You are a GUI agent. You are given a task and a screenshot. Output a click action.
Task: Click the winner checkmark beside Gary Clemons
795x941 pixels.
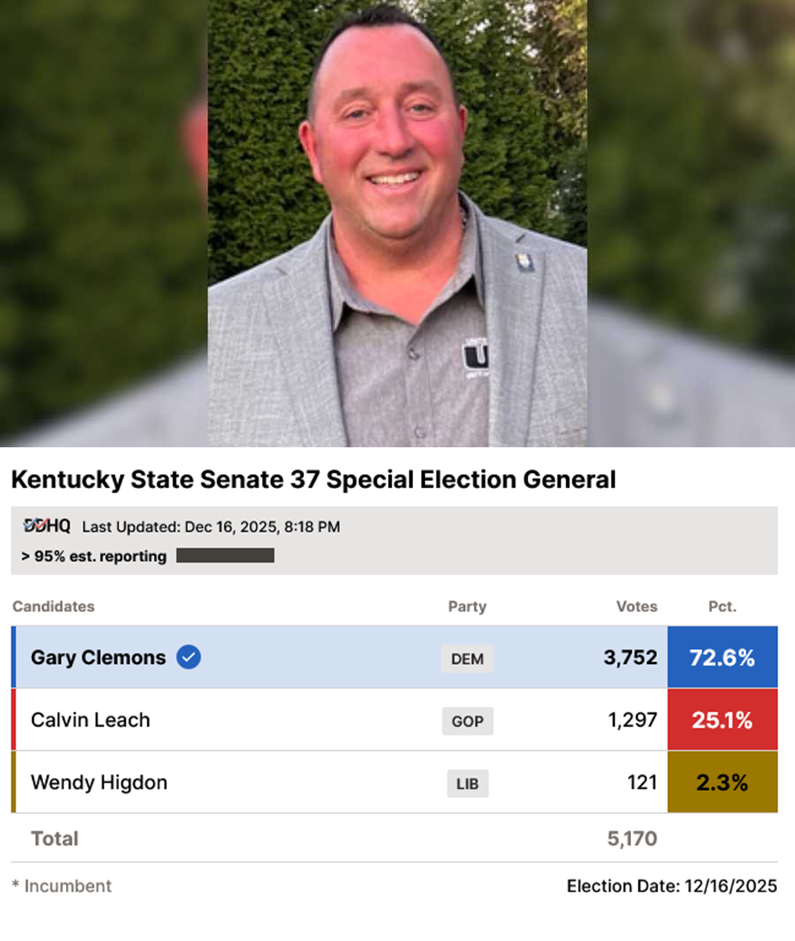pos(188,657)
